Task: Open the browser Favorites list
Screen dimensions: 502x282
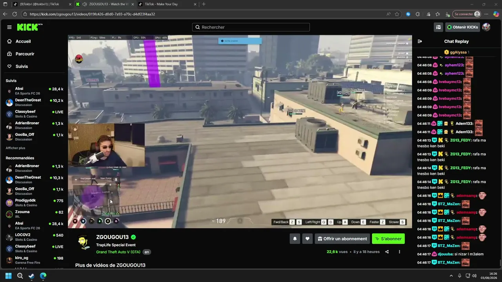Action: 438,14
